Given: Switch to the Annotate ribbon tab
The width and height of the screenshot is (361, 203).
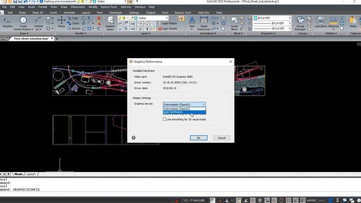Looking at the screenshot, I should tap(69, 12).
